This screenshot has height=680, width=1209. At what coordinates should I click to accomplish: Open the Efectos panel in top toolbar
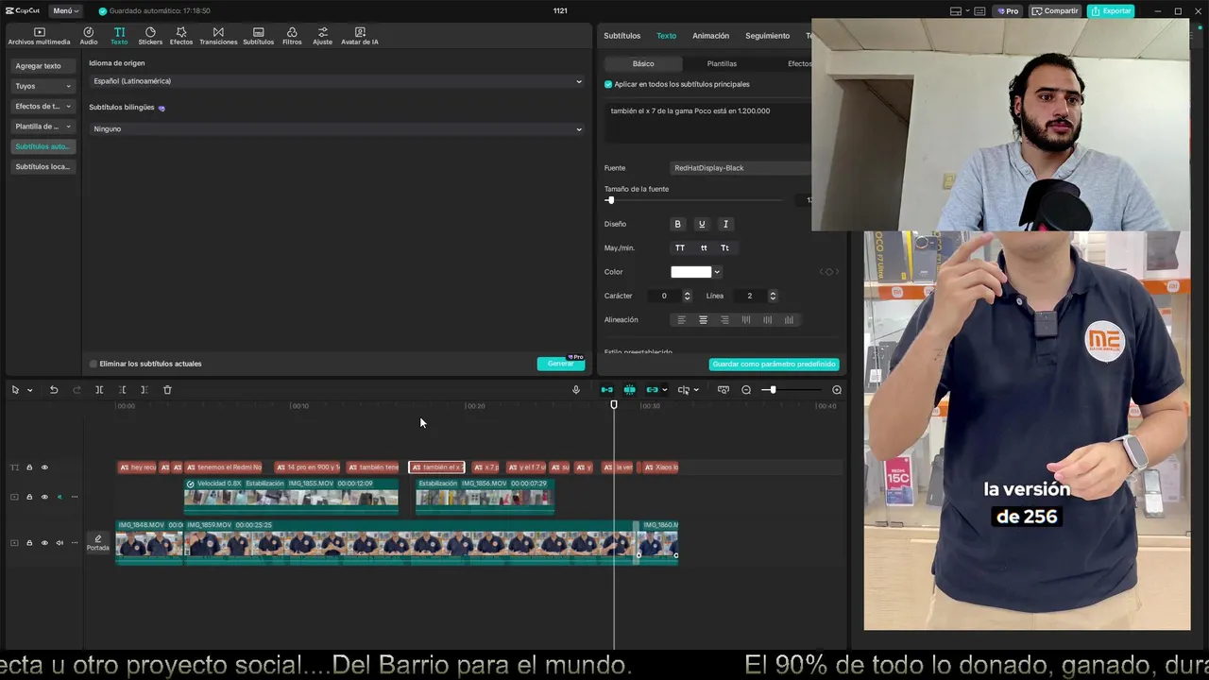[x=181, y=36]
